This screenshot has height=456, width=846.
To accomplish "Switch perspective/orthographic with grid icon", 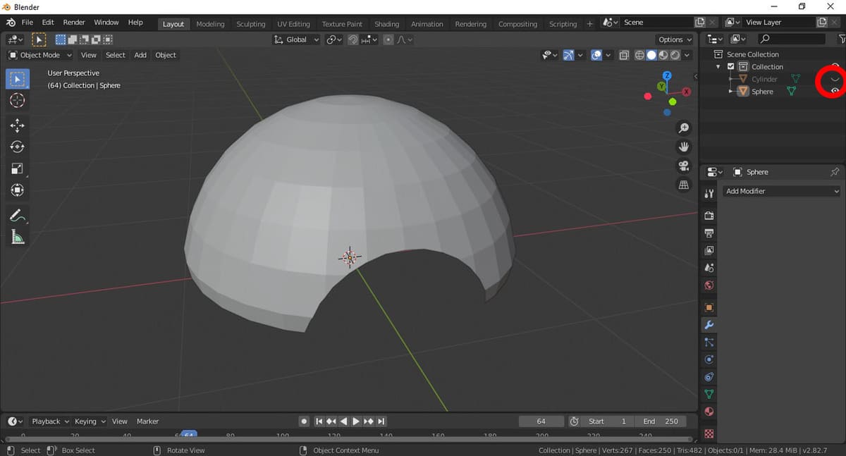I will (683, 185).
